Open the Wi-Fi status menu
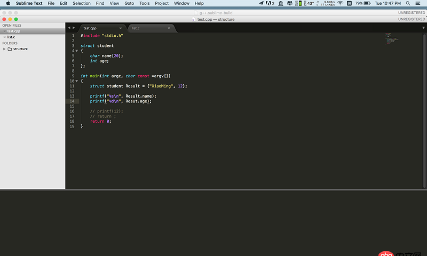This screenshot has height=256, width=427. click(340, 3)
